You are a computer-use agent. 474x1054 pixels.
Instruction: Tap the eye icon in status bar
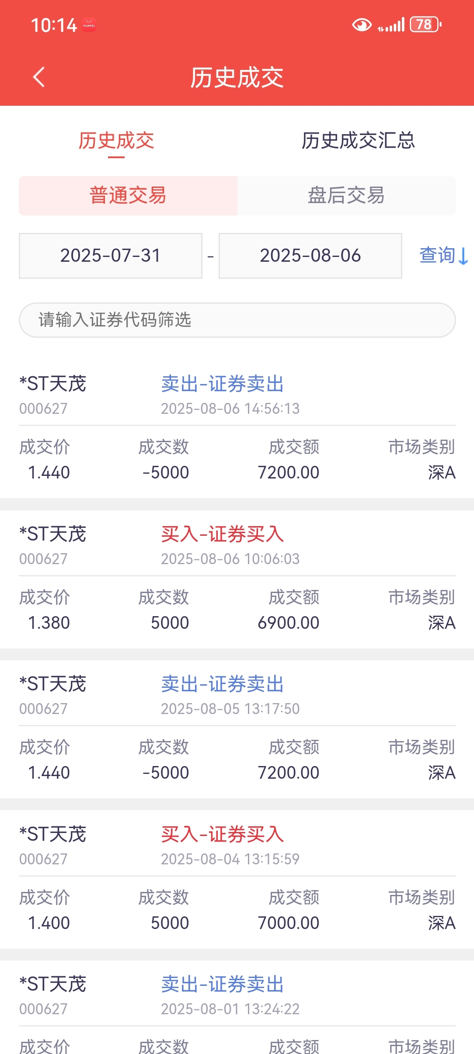[x=362, y=25]
